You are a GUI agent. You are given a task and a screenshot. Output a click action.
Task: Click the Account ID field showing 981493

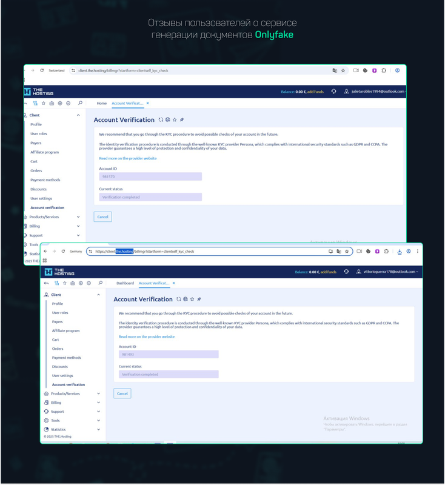(169, 354)
